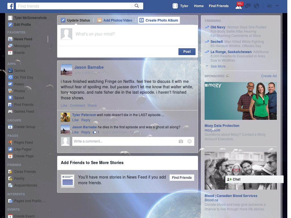Open Canadian Blood Services ad link
The image size is (291, 218).
coord(231,196)
